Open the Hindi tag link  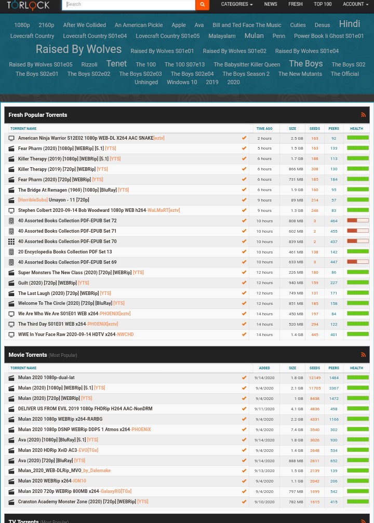(x=349, y=24)
